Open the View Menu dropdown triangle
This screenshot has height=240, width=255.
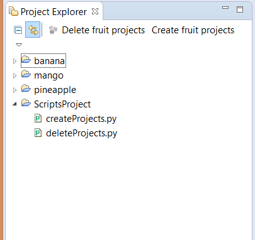(x=19, y=45)
